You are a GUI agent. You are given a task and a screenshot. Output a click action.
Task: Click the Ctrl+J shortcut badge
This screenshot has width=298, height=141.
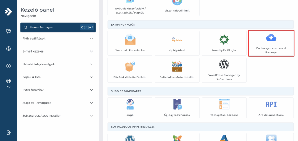click(87, 28)
